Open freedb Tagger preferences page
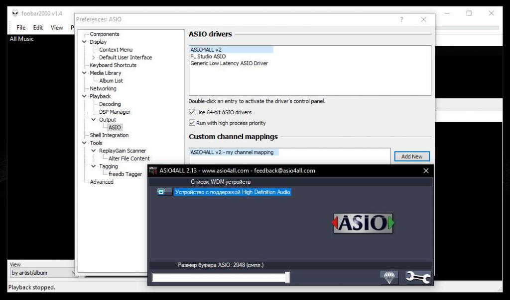This screenshot has height=300, width=510. tap(125, 174)
